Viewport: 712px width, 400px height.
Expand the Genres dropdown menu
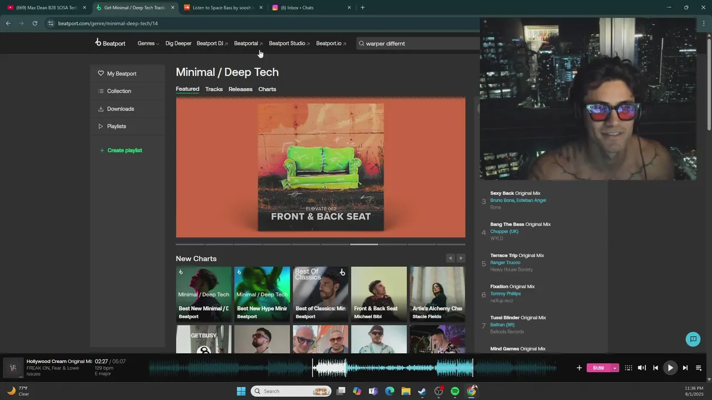tap(148, 43)
